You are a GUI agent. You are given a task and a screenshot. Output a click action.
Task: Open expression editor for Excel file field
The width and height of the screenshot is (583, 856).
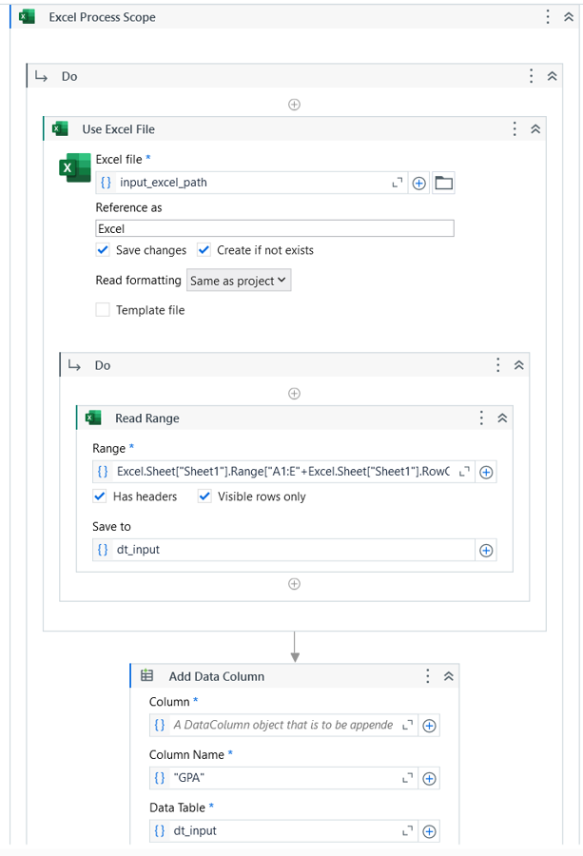pos(398,183)
